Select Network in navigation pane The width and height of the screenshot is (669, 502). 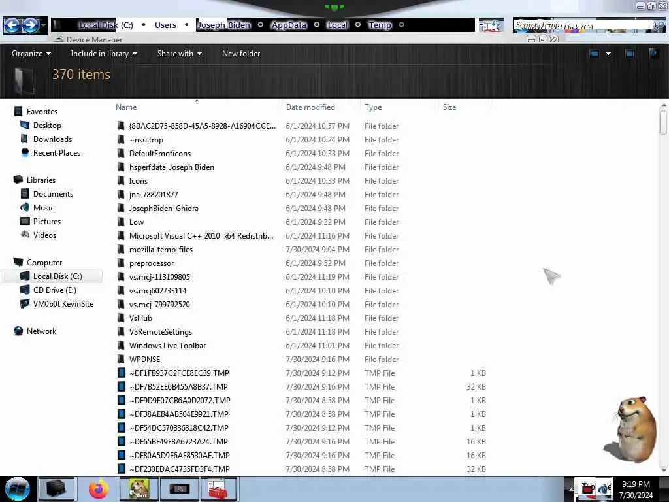(x=41, y=331)
